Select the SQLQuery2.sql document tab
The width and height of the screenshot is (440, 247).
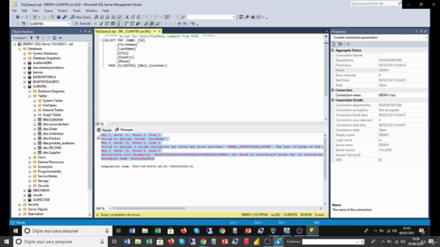tap(123, 32)
